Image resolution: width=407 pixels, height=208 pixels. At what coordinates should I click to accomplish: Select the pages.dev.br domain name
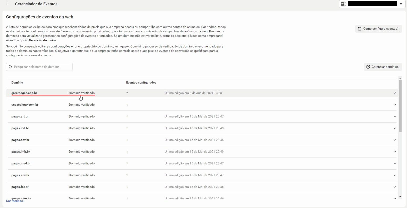20,140
